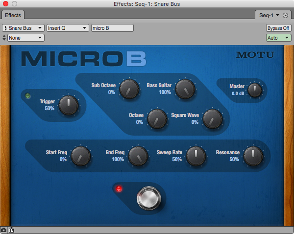Click the circled play icon beside Seq-1

click(285, 15)
